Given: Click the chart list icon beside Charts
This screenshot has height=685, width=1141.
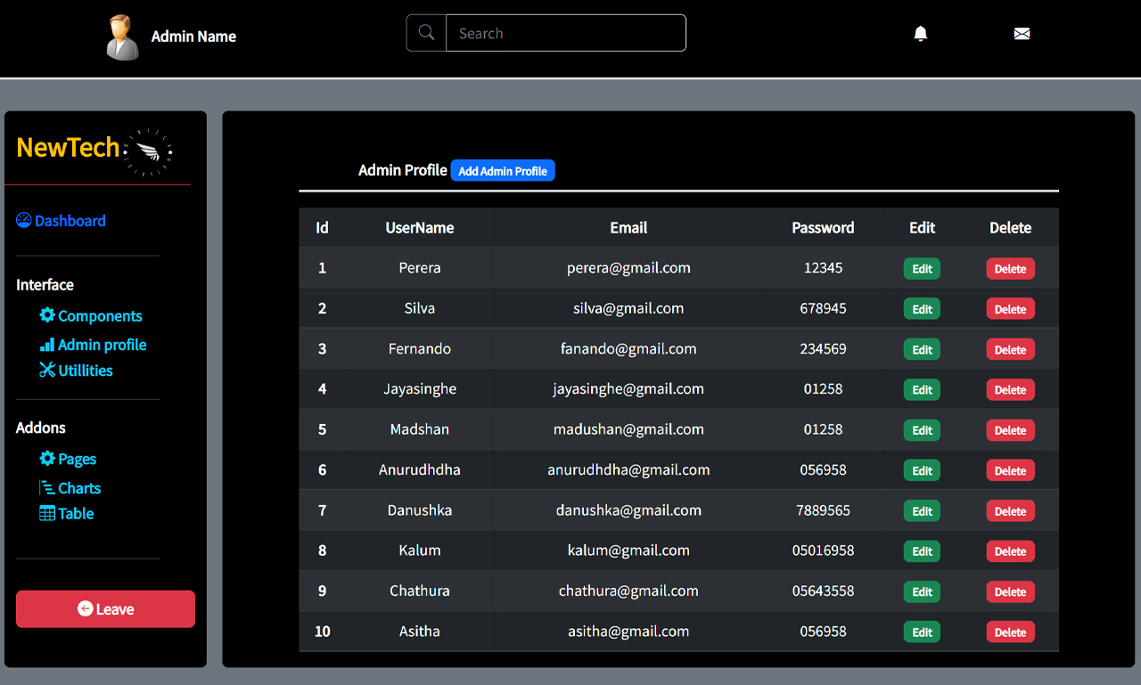Looking at the screenshot, I should pos(46,488).
